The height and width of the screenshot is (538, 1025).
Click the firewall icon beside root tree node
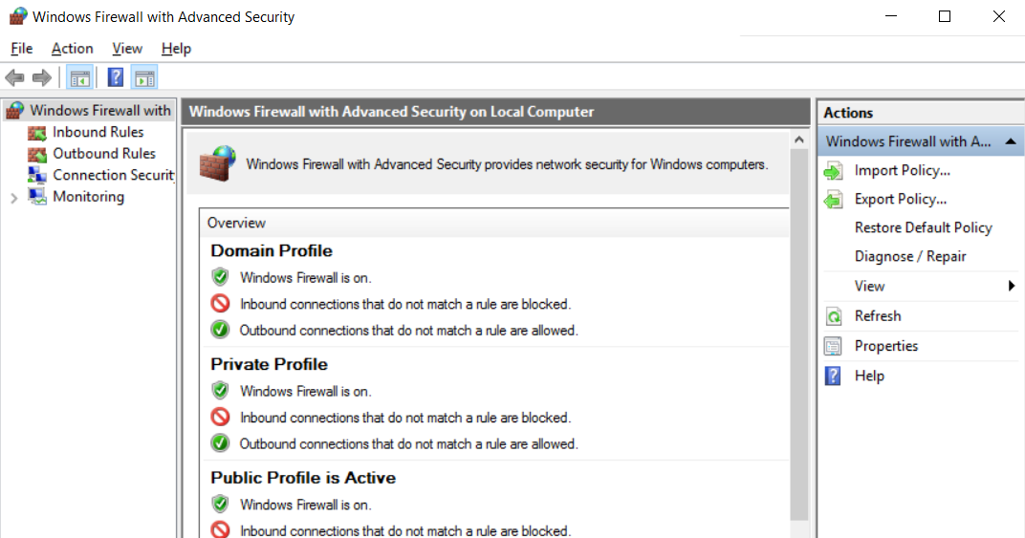pyautogui.click(x=14, y=111)
